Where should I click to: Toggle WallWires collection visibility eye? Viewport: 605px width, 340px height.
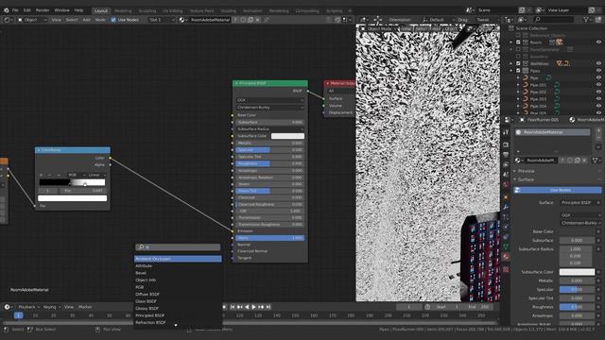[x=598, y=63]
